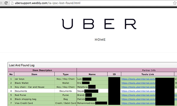Viewport: 177px width, 106px height.
Task: Open tools link for Red Purse row
Action: click(138, 95)
